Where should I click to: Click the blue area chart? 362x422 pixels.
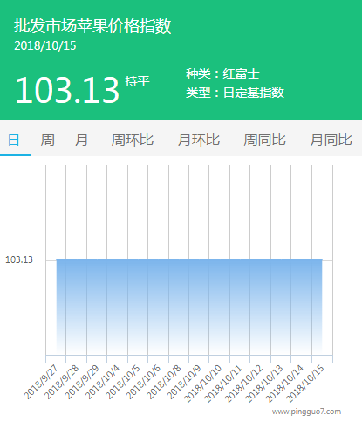189,307
